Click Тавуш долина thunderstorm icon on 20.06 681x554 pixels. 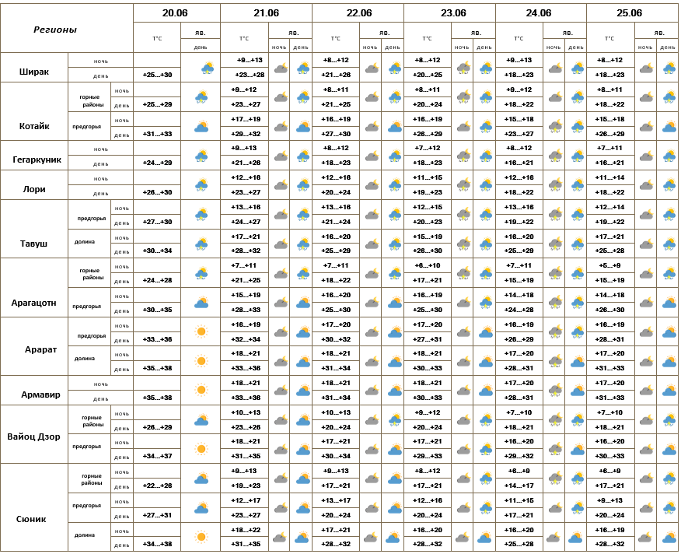point(201,244)
